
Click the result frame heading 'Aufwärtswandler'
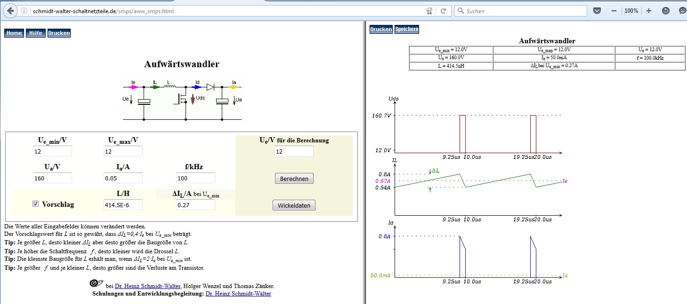point(547,41)
